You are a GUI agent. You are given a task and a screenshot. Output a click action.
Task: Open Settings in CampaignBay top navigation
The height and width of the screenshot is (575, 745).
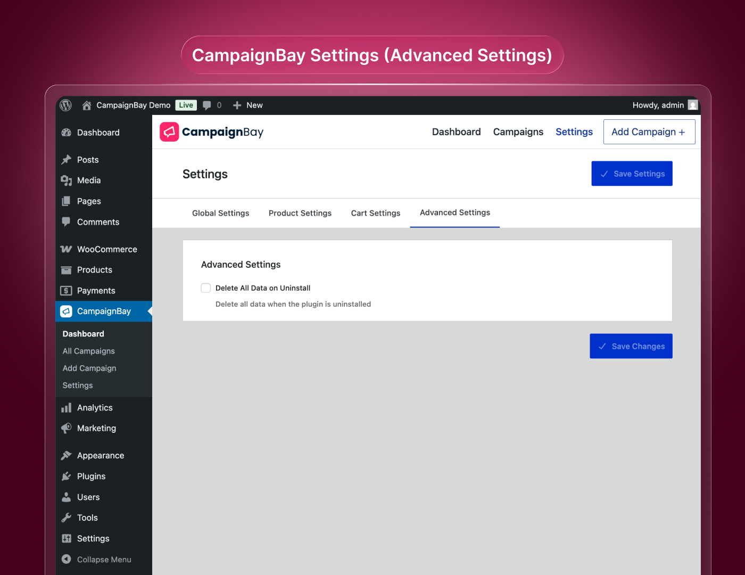574,132
